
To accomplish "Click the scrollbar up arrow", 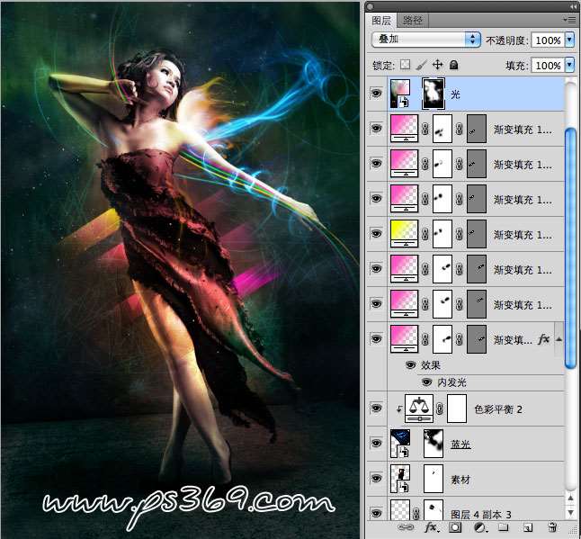I will (x=570, y=498).
